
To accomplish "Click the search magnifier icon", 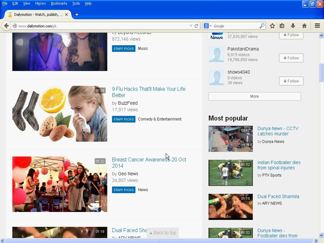I will tap(262, 26).
